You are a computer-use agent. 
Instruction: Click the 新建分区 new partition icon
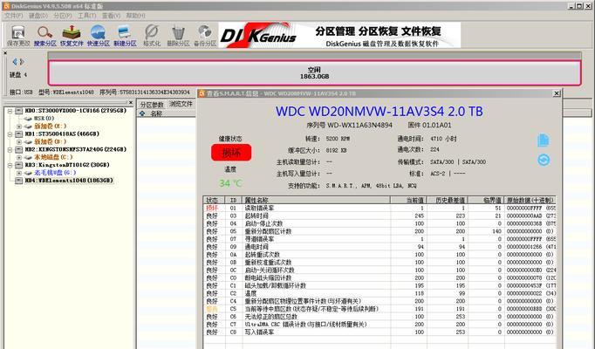tap(125, 35)
